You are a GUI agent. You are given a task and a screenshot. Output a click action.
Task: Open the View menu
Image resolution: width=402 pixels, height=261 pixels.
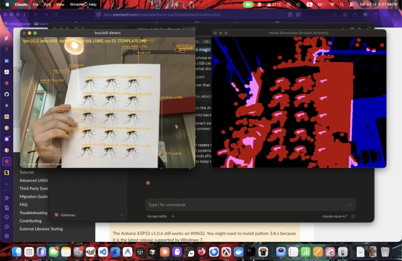pyautogui.click(x=60, y=4)
